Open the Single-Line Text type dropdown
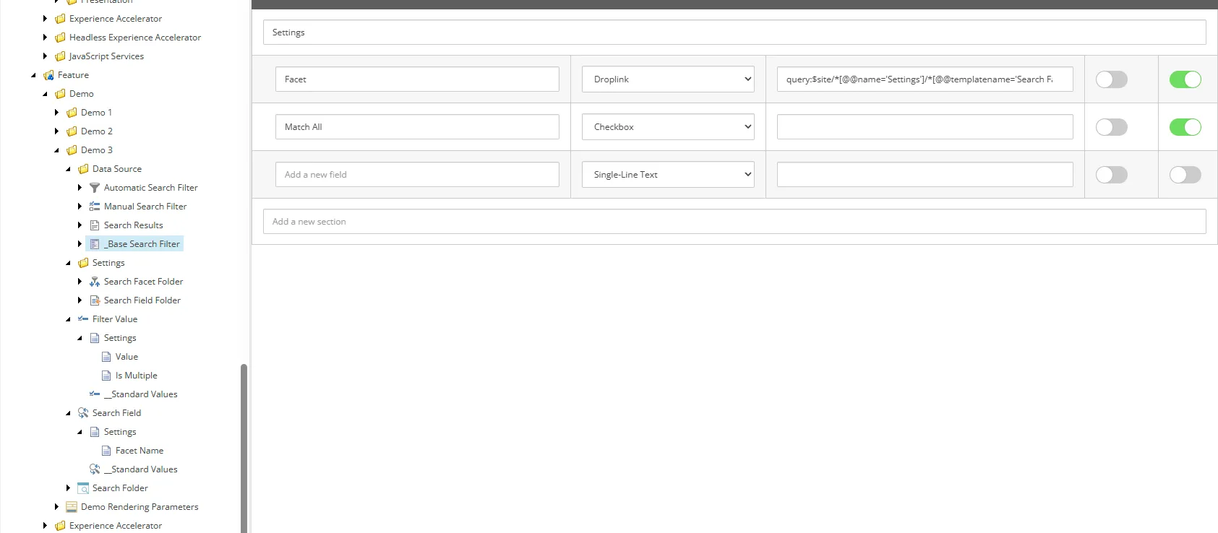This screenshot has height=533, width=1218. 669,175
